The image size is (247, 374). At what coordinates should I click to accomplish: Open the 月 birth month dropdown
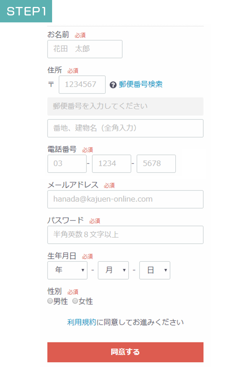coord(113,270)
